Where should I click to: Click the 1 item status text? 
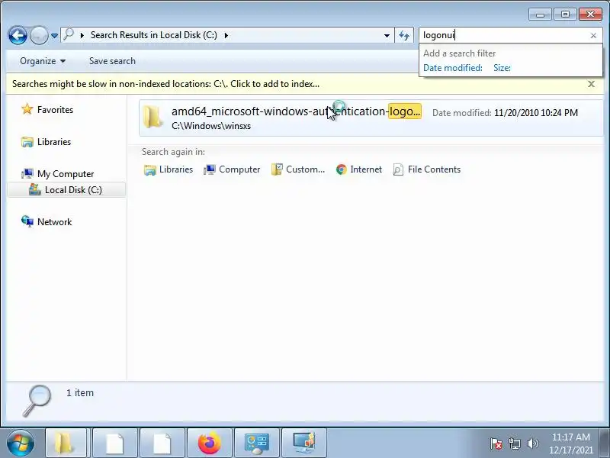pos(80,392)
